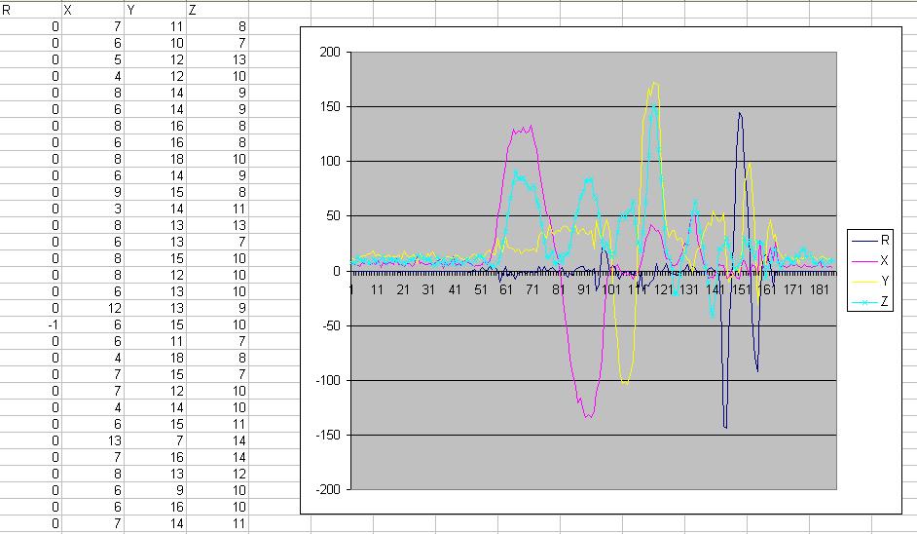Image resolution: width=917 pixels, height=534 pixels.
Task: Select the yellow Y series at its highest peak
Action: pos(654,83)
